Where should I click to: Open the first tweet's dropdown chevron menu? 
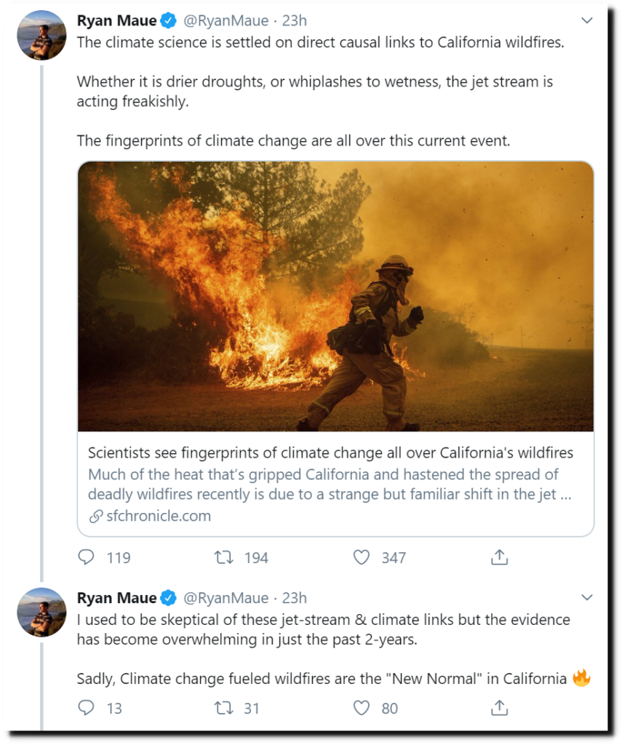click(x=587, y=20)
